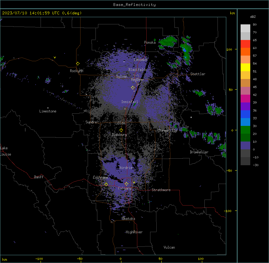Click the yellow marker near RockyMH

(x=78, y=64)
